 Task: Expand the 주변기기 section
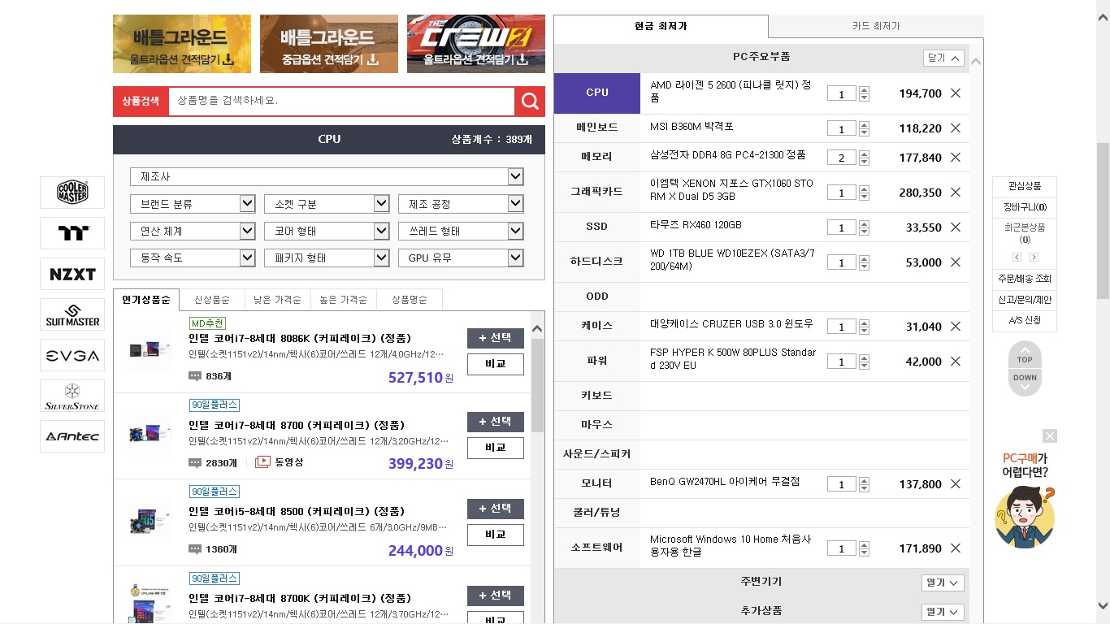tap(943, 583)
